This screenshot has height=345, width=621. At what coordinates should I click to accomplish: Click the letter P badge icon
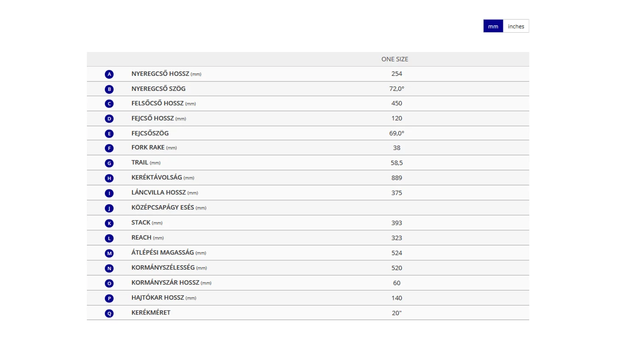[x=109, y=299]
